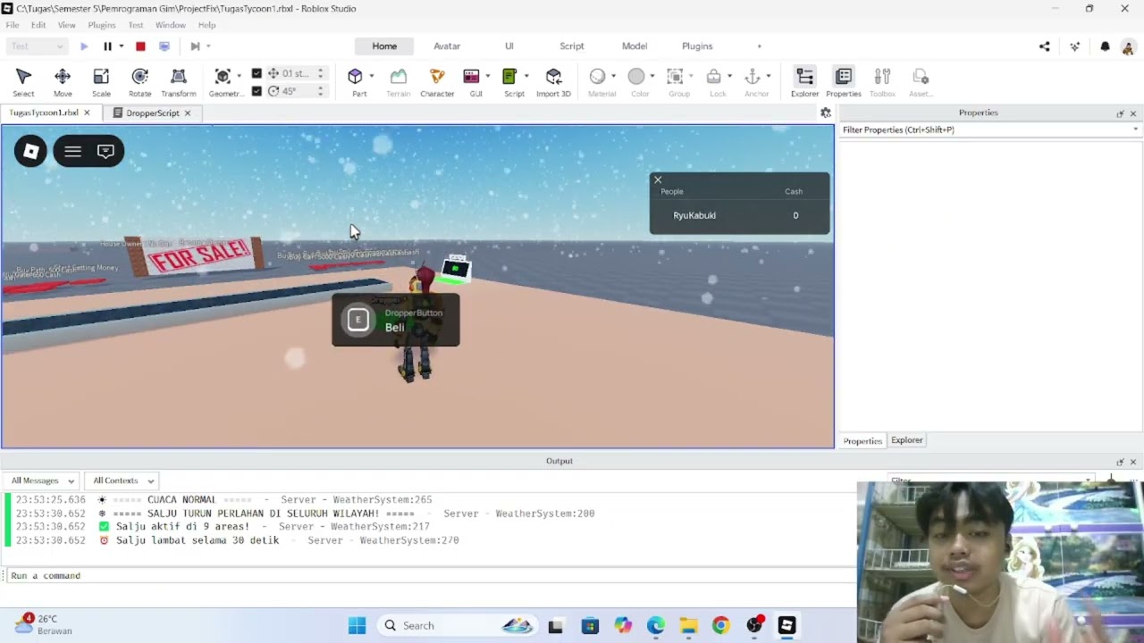The width and height of the screenshot is (1144, 643).
Task: Insert a Part from the toolbar
Action: coord(356,82)
